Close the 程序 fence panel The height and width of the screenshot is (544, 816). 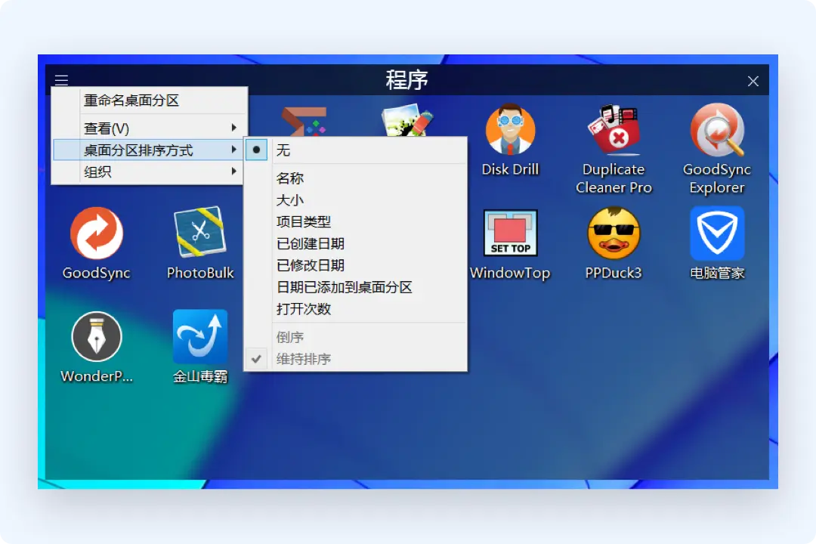pyautogui.click(x=753, y=81)
